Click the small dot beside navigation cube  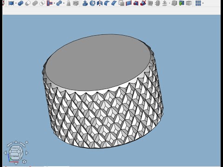point(26,142)
